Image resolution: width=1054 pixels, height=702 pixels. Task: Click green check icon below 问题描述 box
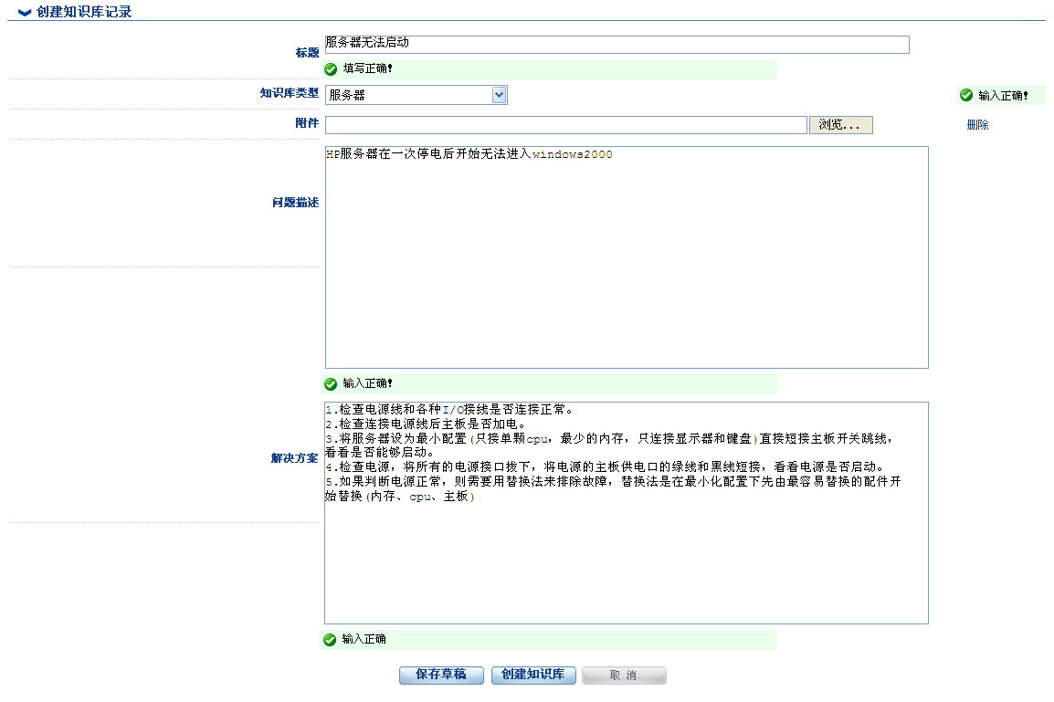click(x=331, y=383)
